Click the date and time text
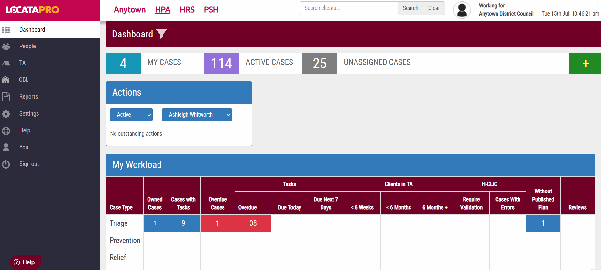Image resolution: width=601 pixels, height=270 pixels. [x=570, y=14]
